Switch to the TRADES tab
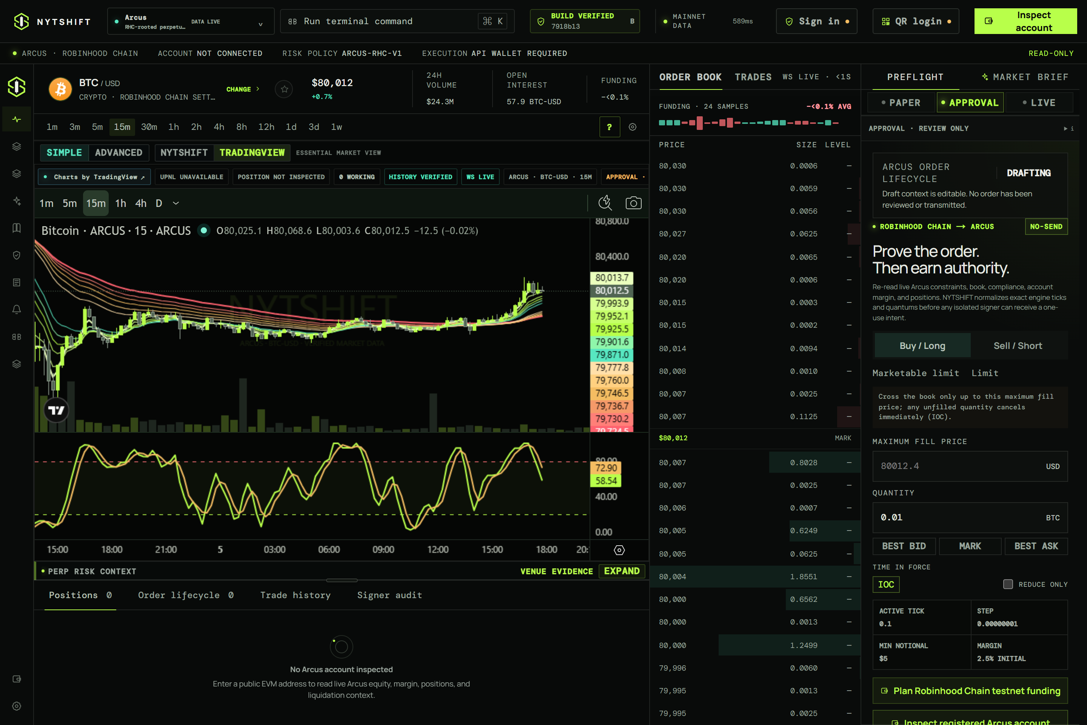Viewport: 1087px width, 725px height. tap(753, 77)
